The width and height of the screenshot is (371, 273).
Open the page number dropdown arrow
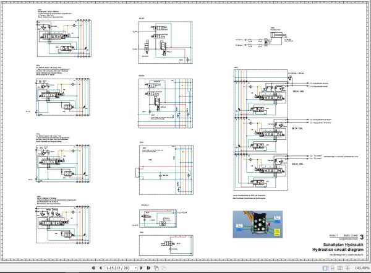(x=136, y=268)
